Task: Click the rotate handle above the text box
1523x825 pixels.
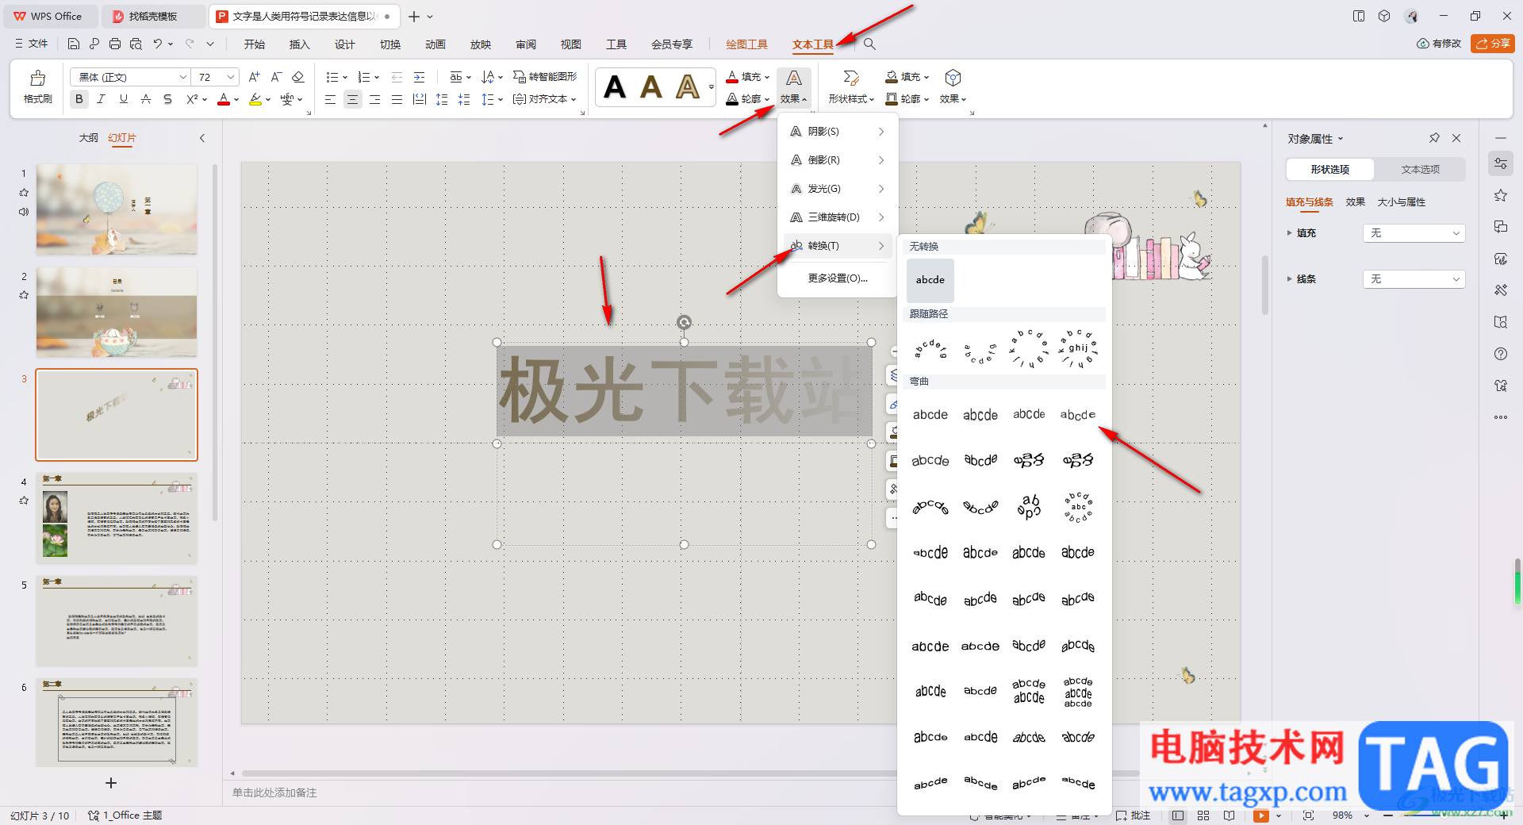Action: (x=684, y=322)
